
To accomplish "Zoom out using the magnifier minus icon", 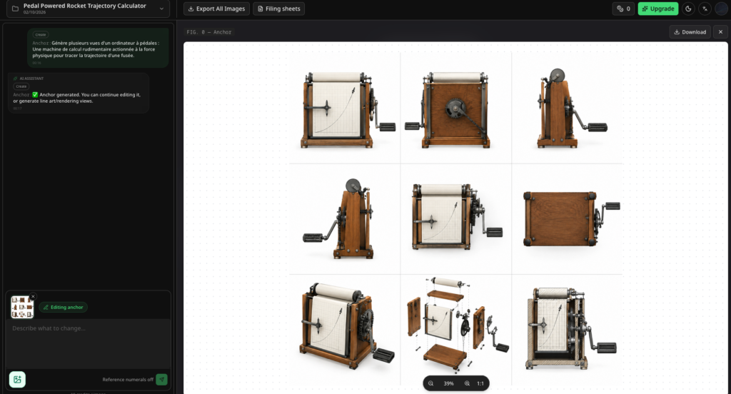I will pyautogui.click(x=430, y=383).
